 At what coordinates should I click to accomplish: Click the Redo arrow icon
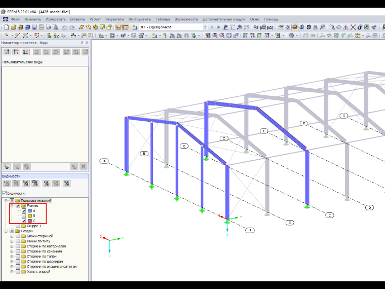[x=72, y=27]
